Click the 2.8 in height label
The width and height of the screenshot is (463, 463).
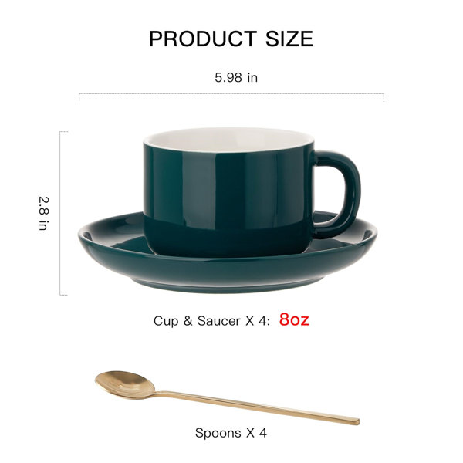[x=44, y=213]
